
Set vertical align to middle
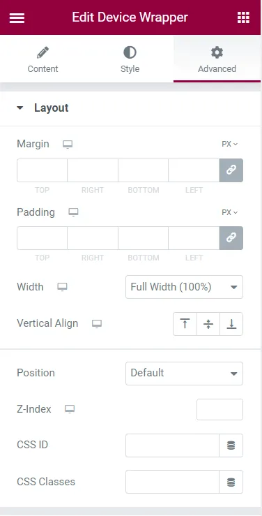pos(208,324)
